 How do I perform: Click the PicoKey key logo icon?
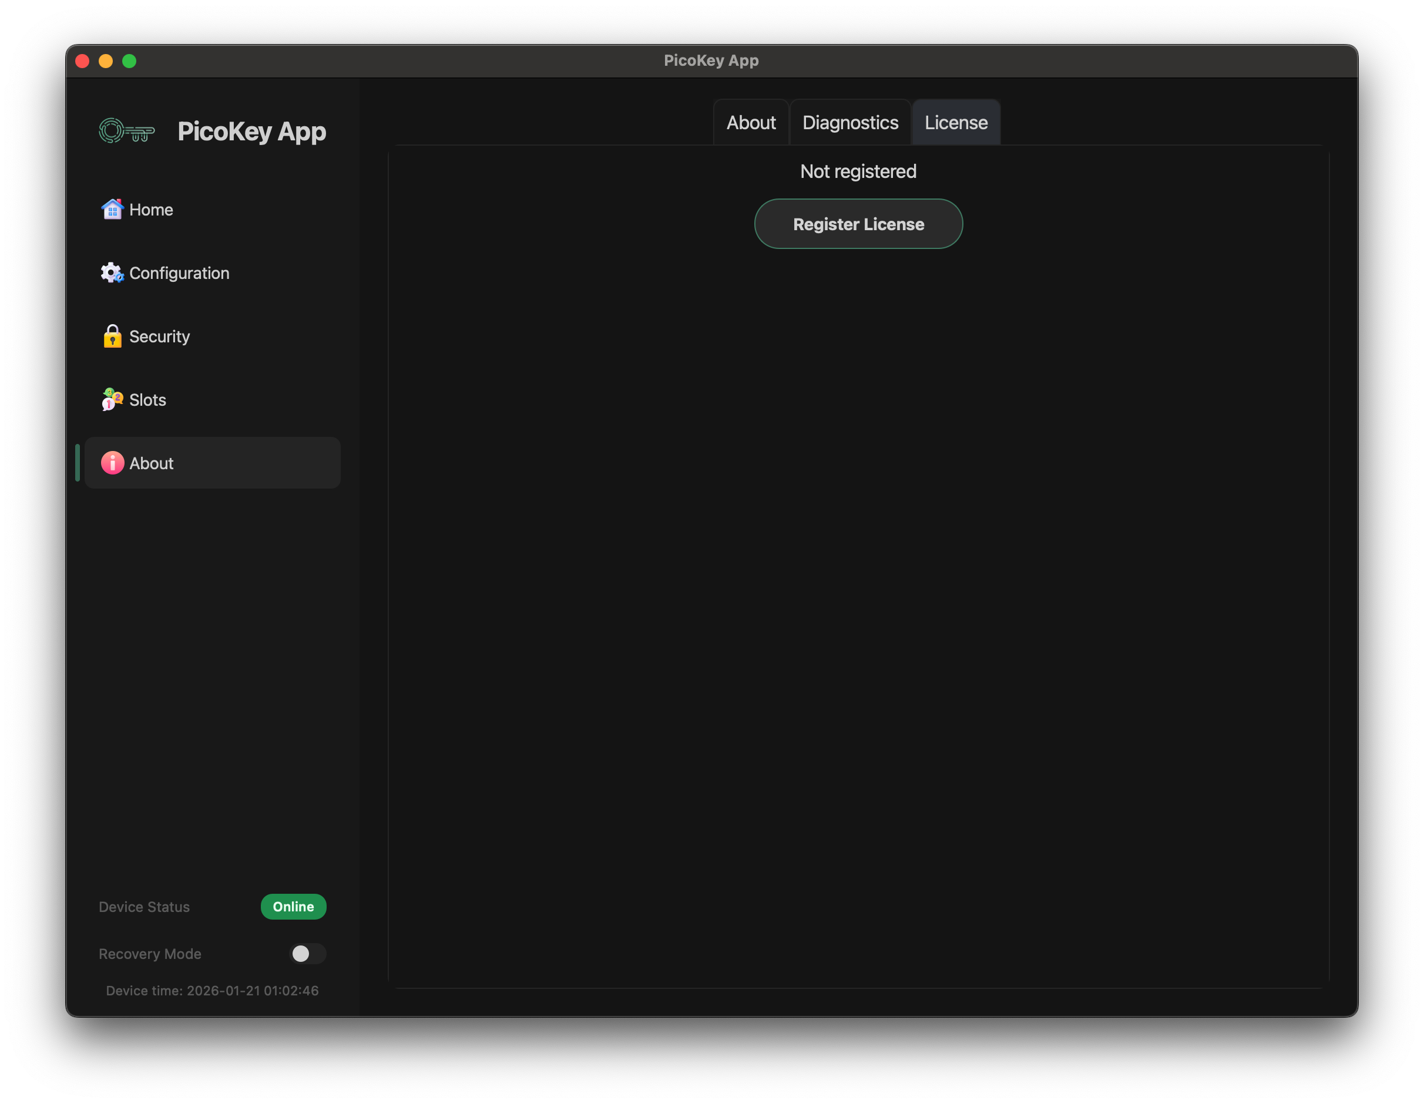point(126,131)
